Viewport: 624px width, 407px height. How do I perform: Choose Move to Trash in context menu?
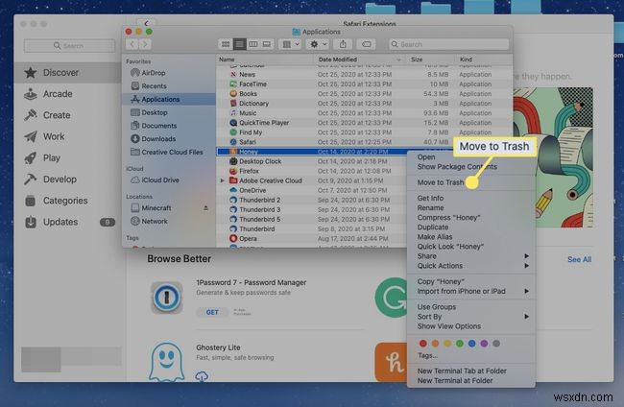click(x=440, y=182)
